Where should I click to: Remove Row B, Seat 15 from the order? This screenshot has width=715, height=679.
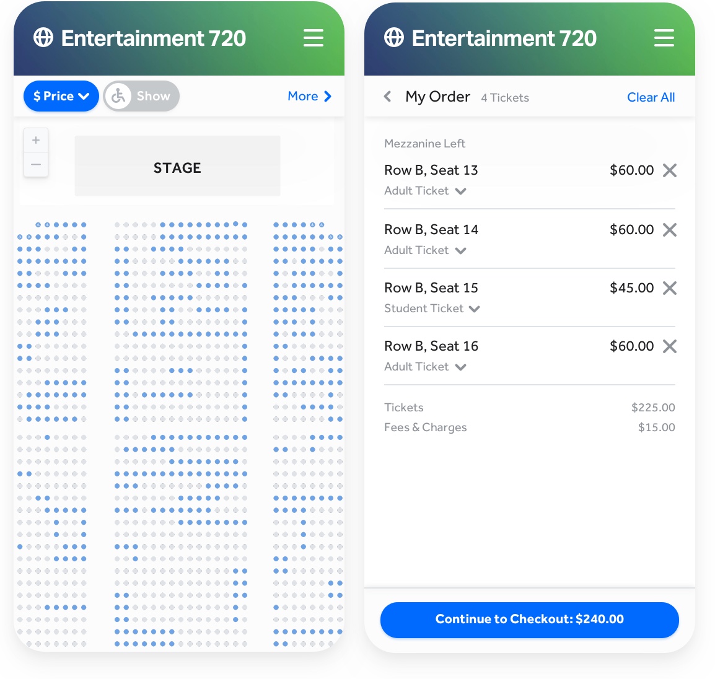(670, 287)
